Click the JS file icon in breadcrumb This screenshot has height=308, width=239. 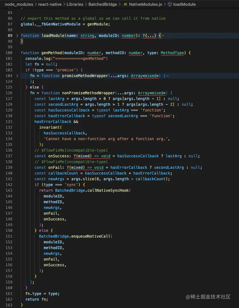pos(125,4)
